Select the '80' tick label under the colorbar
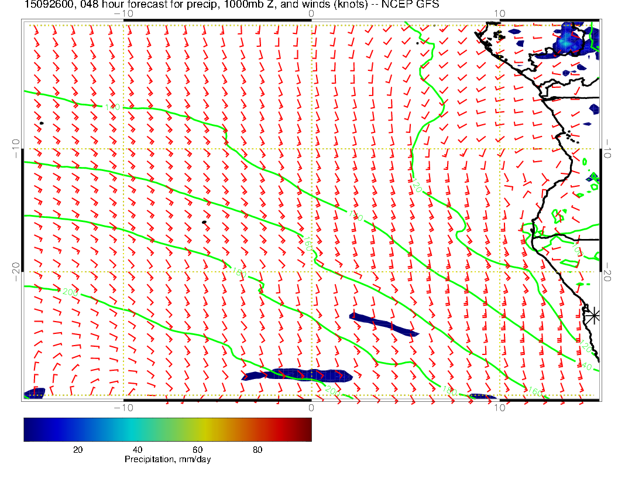Screen dimensions: 618x478 pyautogui.click(x=257, y=450)
